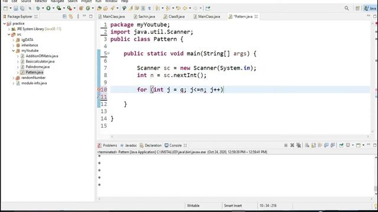Click Terminate square icon in Console
This screenshot has height=212, width=378.
(x=286, y=145)
